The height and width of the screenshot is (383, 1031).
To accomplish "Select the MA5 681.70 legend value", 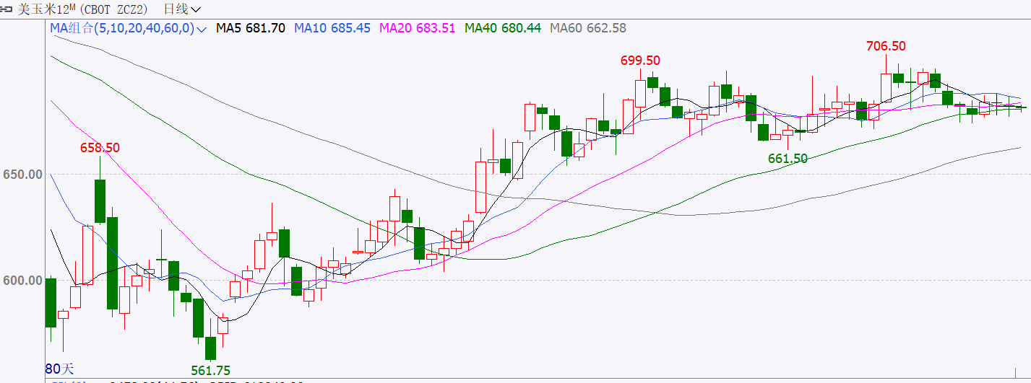I will 251,29.
